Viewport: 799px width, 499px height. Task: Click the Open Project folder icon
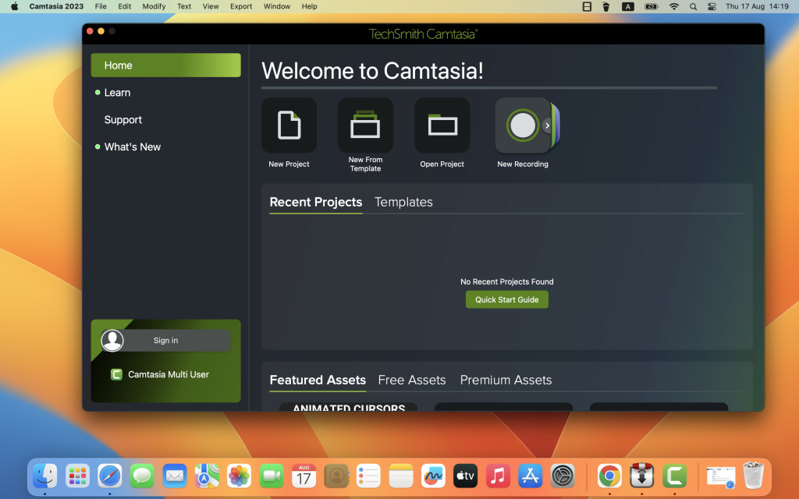point(442,126)
